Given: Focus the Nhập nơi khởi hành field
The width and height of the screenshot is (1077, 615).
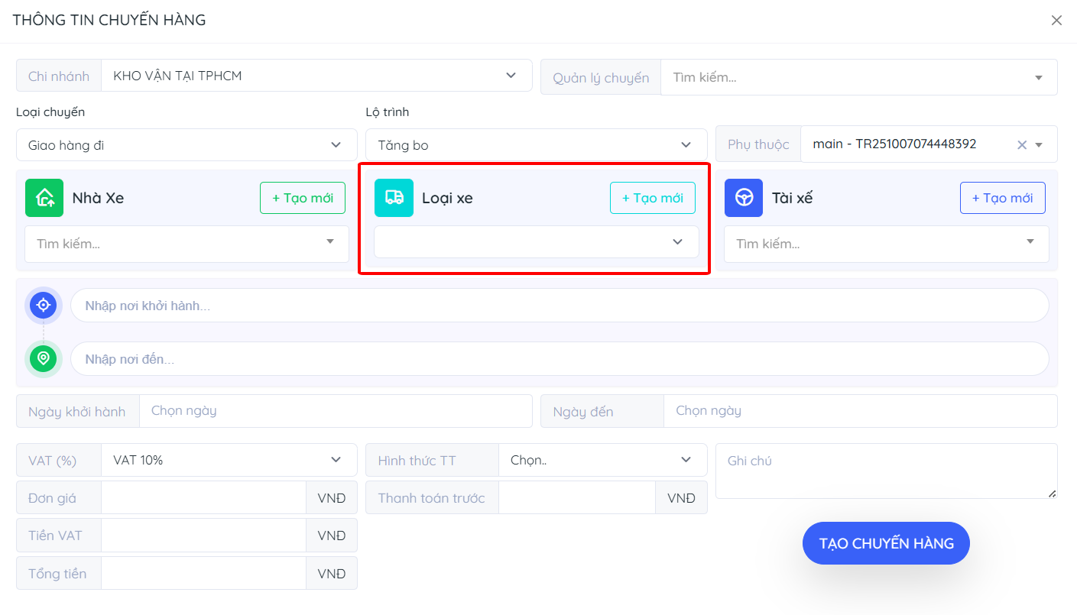Looking at the screenshot, I should [559, 306].
